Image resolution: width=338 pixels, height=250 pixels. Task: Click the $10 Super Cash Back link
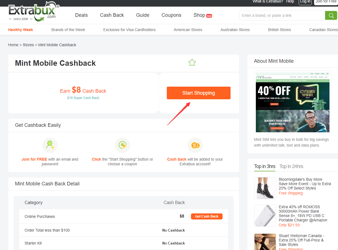(83, 98)
